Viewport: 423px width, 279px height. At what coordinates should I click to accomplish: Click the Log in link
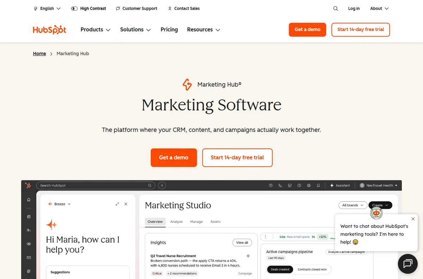click(x=354, y=8)
